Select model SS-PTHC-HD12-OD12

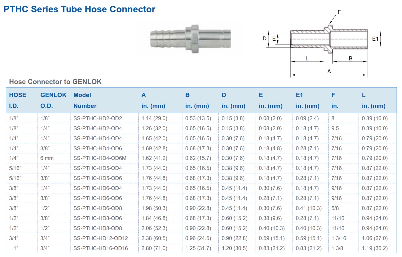pos(101,238)
